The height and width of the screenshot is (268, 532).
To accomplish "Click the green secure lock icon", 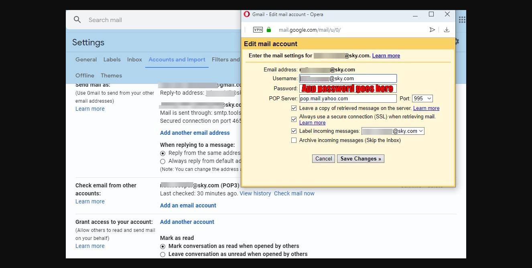I will click(x=269, y=30).
